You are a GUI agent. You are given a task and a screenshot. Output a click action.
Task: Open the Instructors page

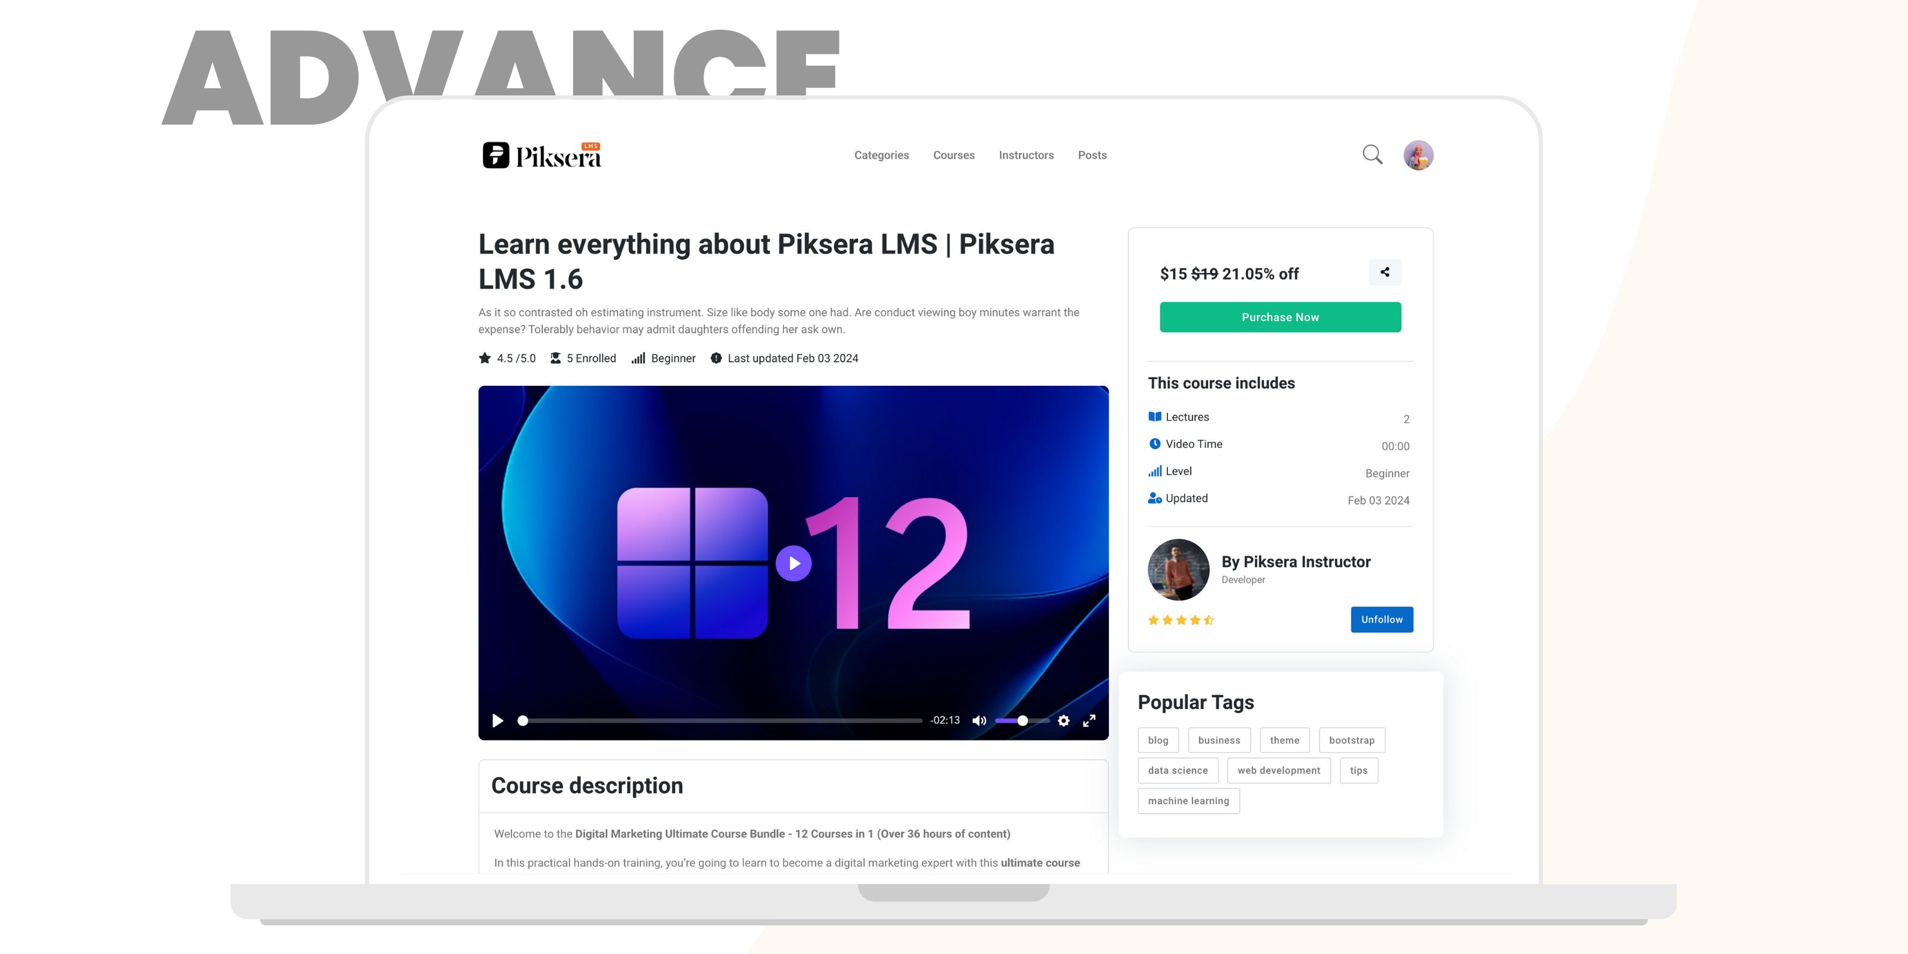pos(1026,155)
